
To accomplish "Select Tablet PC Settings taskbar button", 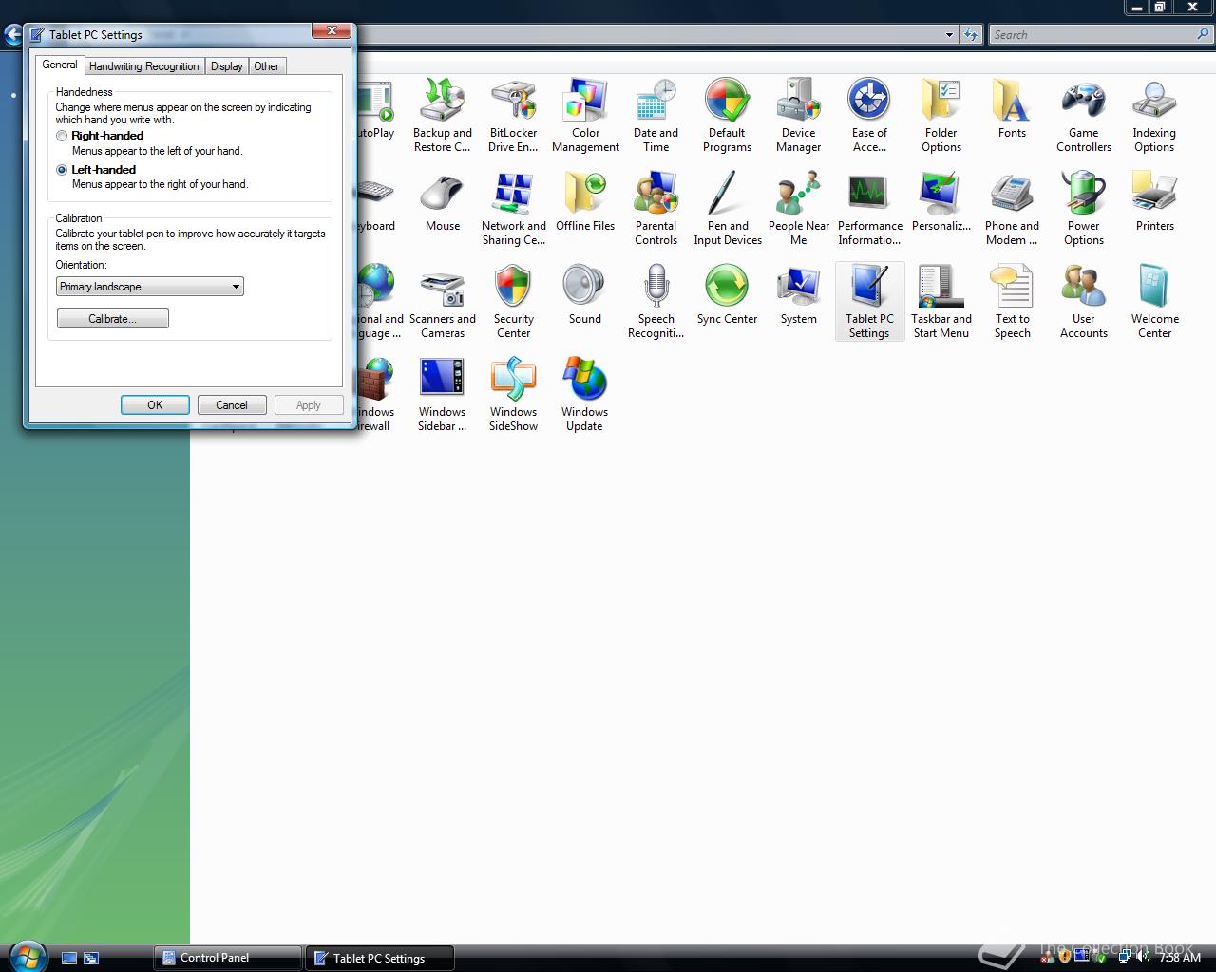I will (x=380, y=958).
